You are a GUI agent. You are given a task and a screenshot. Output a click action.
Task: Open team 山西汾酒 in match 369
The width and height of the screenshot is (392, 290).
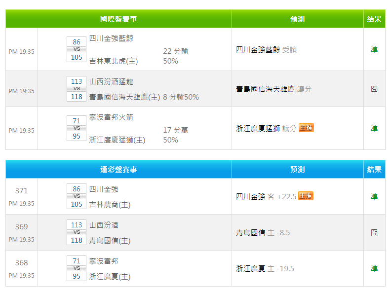(104, 225)
